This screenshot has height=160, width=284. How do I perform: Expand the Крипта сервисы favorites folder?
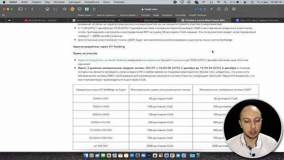106,15
